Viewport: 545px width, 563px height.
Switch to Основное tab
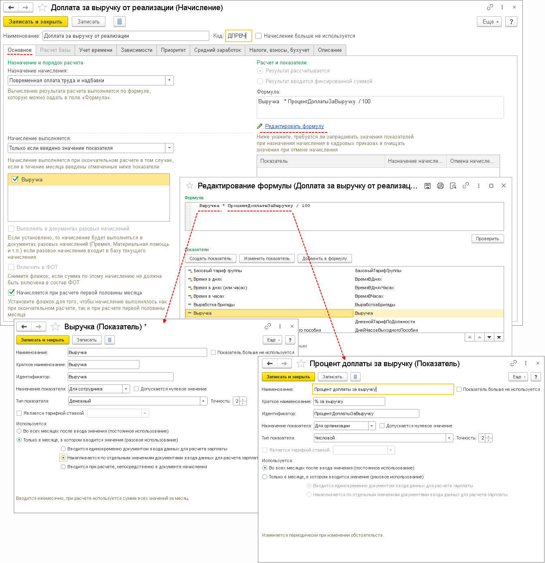coord(19,50)
